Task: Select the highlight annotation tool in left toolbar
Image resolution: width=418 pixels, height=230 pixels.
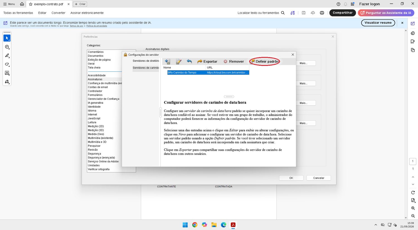Action: point(7,56)
